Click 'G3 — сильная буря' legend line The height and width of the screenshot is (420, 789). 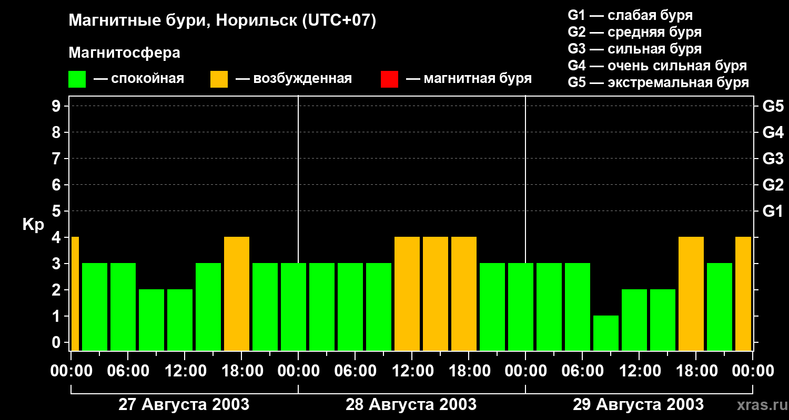click(635, 49)
